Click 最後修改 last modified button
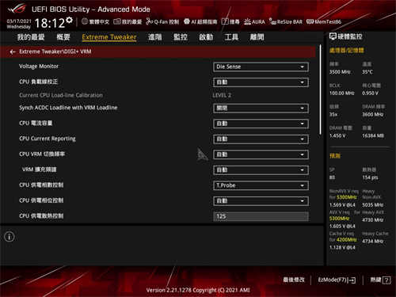 [294, 280]
